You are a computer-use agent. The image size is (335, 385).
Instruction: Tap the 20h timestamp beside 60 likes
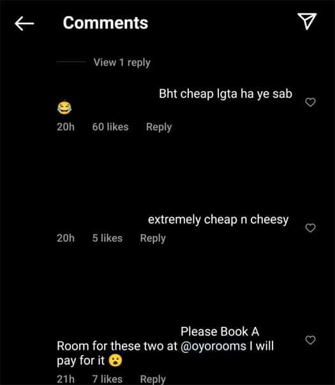[x=66, y=127]
